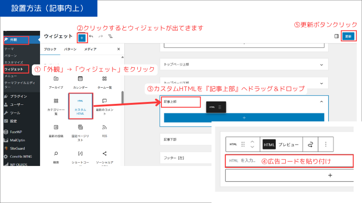This screenshot has height=203, width=362.
Task: Open SiteGuard in the admin sidebar
Action: point(17,148)
